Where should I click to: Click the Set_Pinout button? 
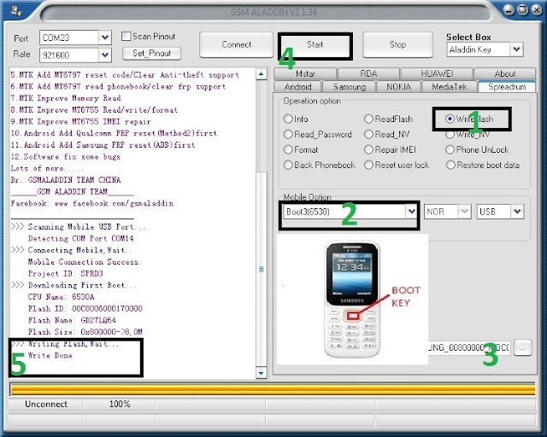[152, 53]
